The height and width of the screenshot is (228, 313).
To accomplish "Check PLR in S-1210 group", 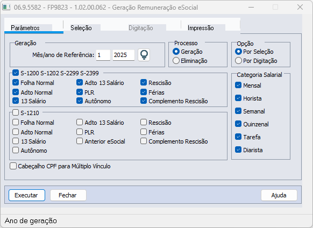I will 80,132.
